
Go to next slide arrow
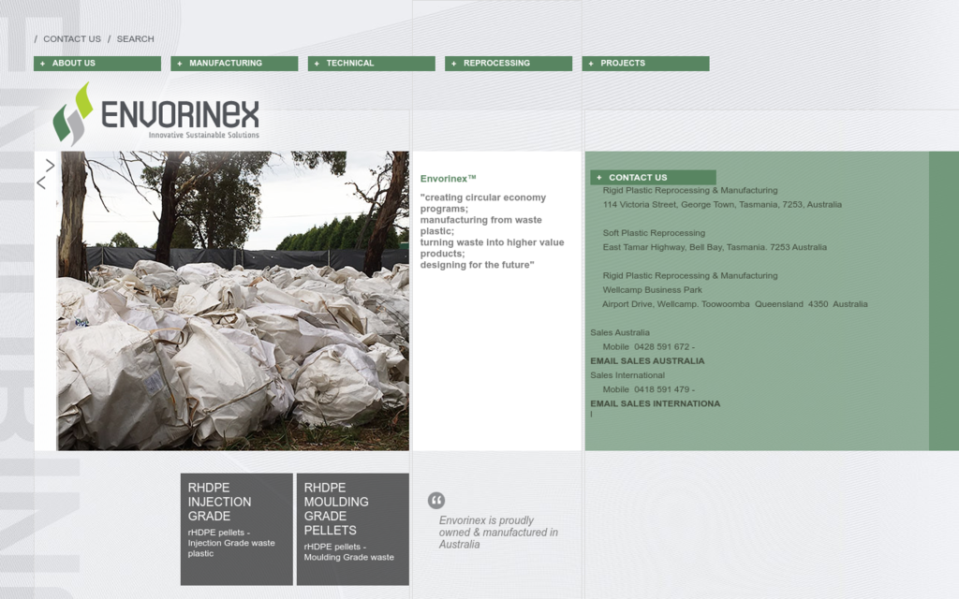coord(51,165)
